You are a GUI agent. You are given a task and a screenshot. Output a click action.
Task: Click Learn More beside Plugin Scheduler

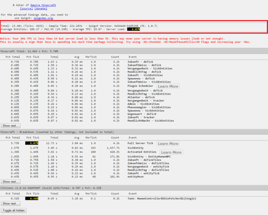tap(168, 87)
